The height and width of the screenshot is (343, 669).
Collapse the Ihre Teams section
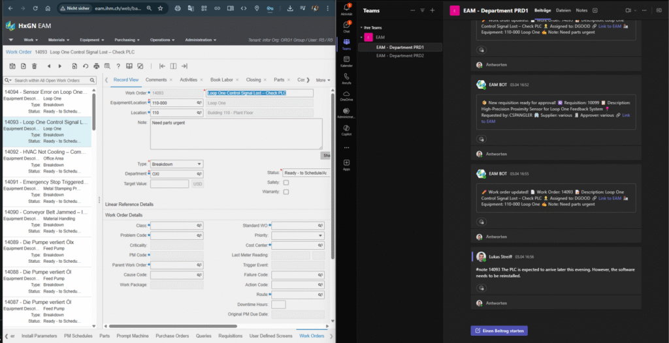[x=361, y=27]
